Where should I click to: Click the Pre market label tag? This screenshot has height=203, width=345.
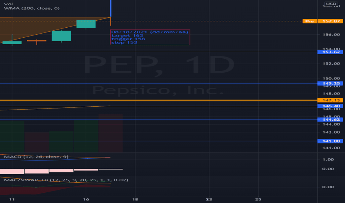309,21
